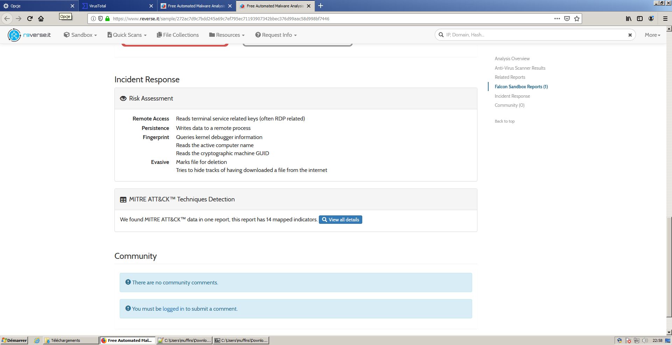Launch Internet Explorer from the taskbar
This screenshot has width=672, height=345.
[x=37, y=340]
